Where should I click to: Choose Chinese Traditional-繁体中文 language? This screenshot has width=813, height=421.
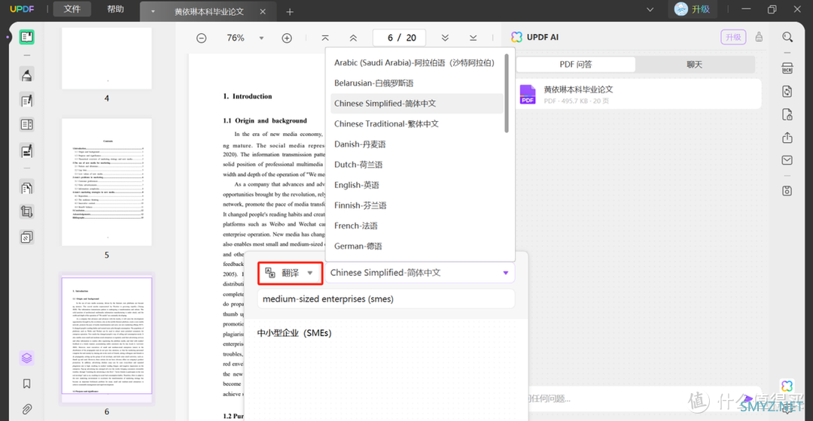[x=416, y=124]
